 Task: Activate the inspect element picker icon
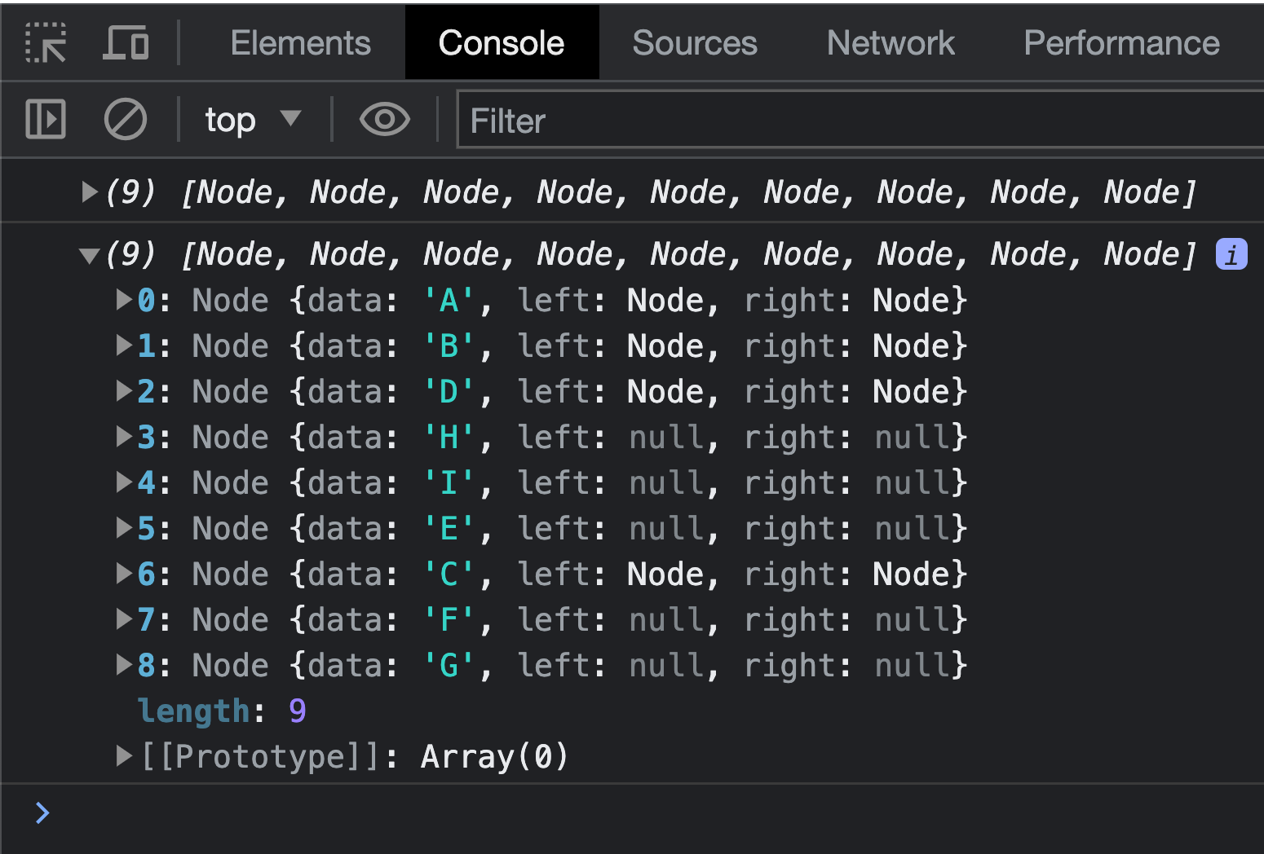(x=46, y=42)
